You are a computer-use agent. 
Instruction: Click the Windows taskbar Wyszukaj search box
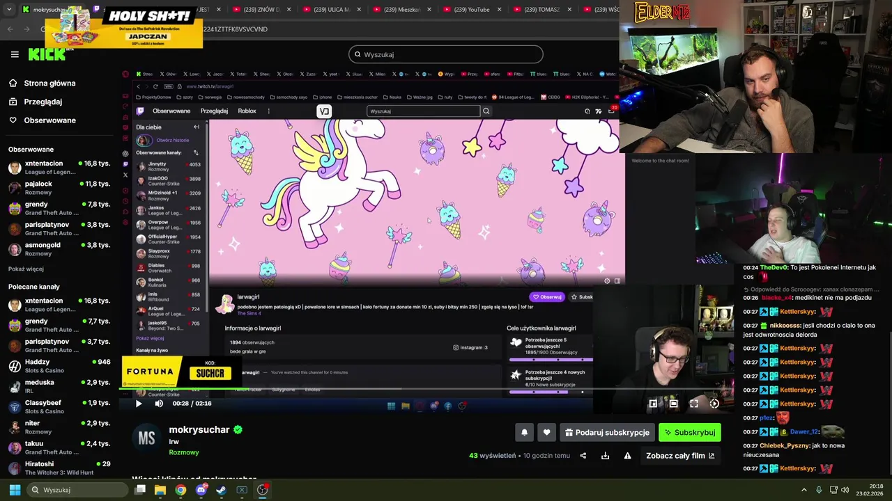pos(78,490)
